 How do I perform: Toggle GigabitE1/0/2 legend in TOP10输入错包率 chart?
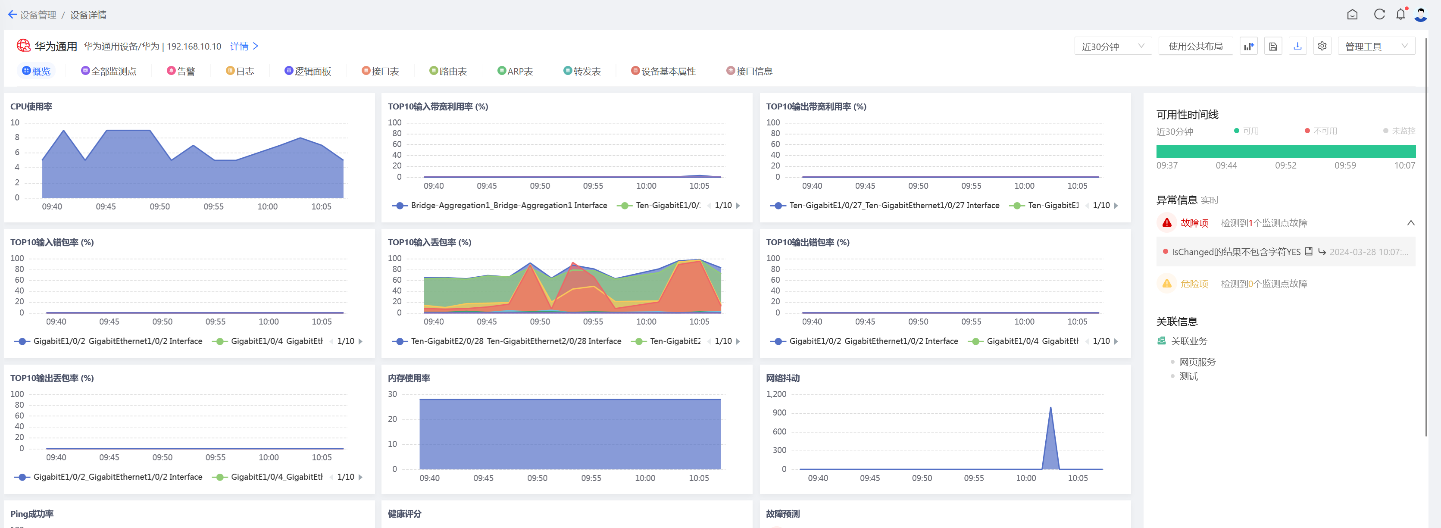point(109,342)
